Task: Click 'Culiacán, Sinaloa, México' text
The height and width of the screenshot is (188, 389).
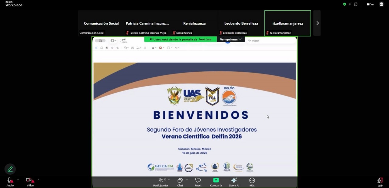Action: 195,149
